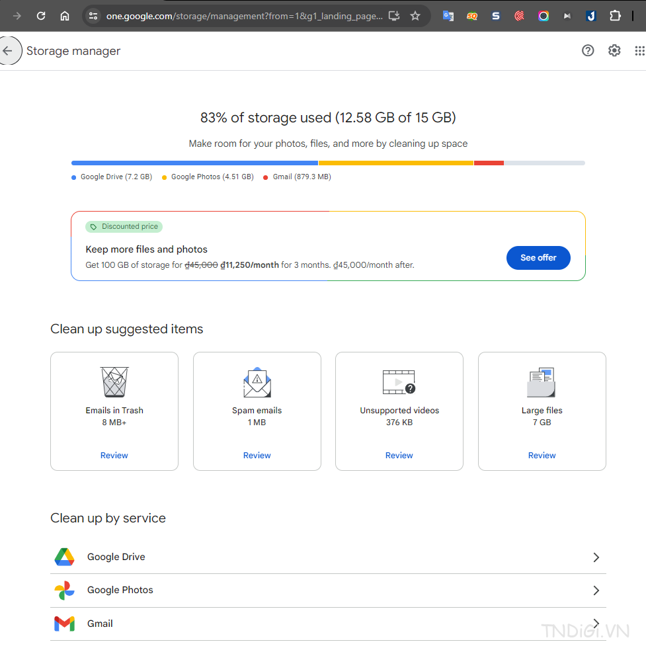The height and width of the screenshot is (654, 646).
Task: Click the Large files documents icon
Action: [x=542, y=382]
